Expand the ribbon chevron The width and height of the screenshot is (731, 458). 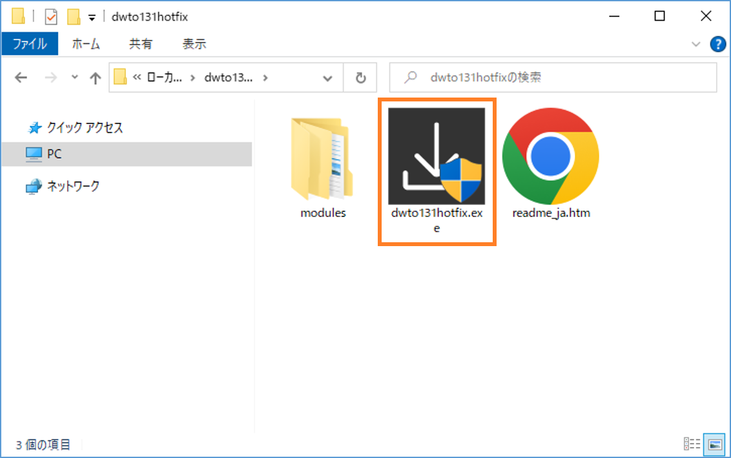pyautogui.click(x=695, y=45)
